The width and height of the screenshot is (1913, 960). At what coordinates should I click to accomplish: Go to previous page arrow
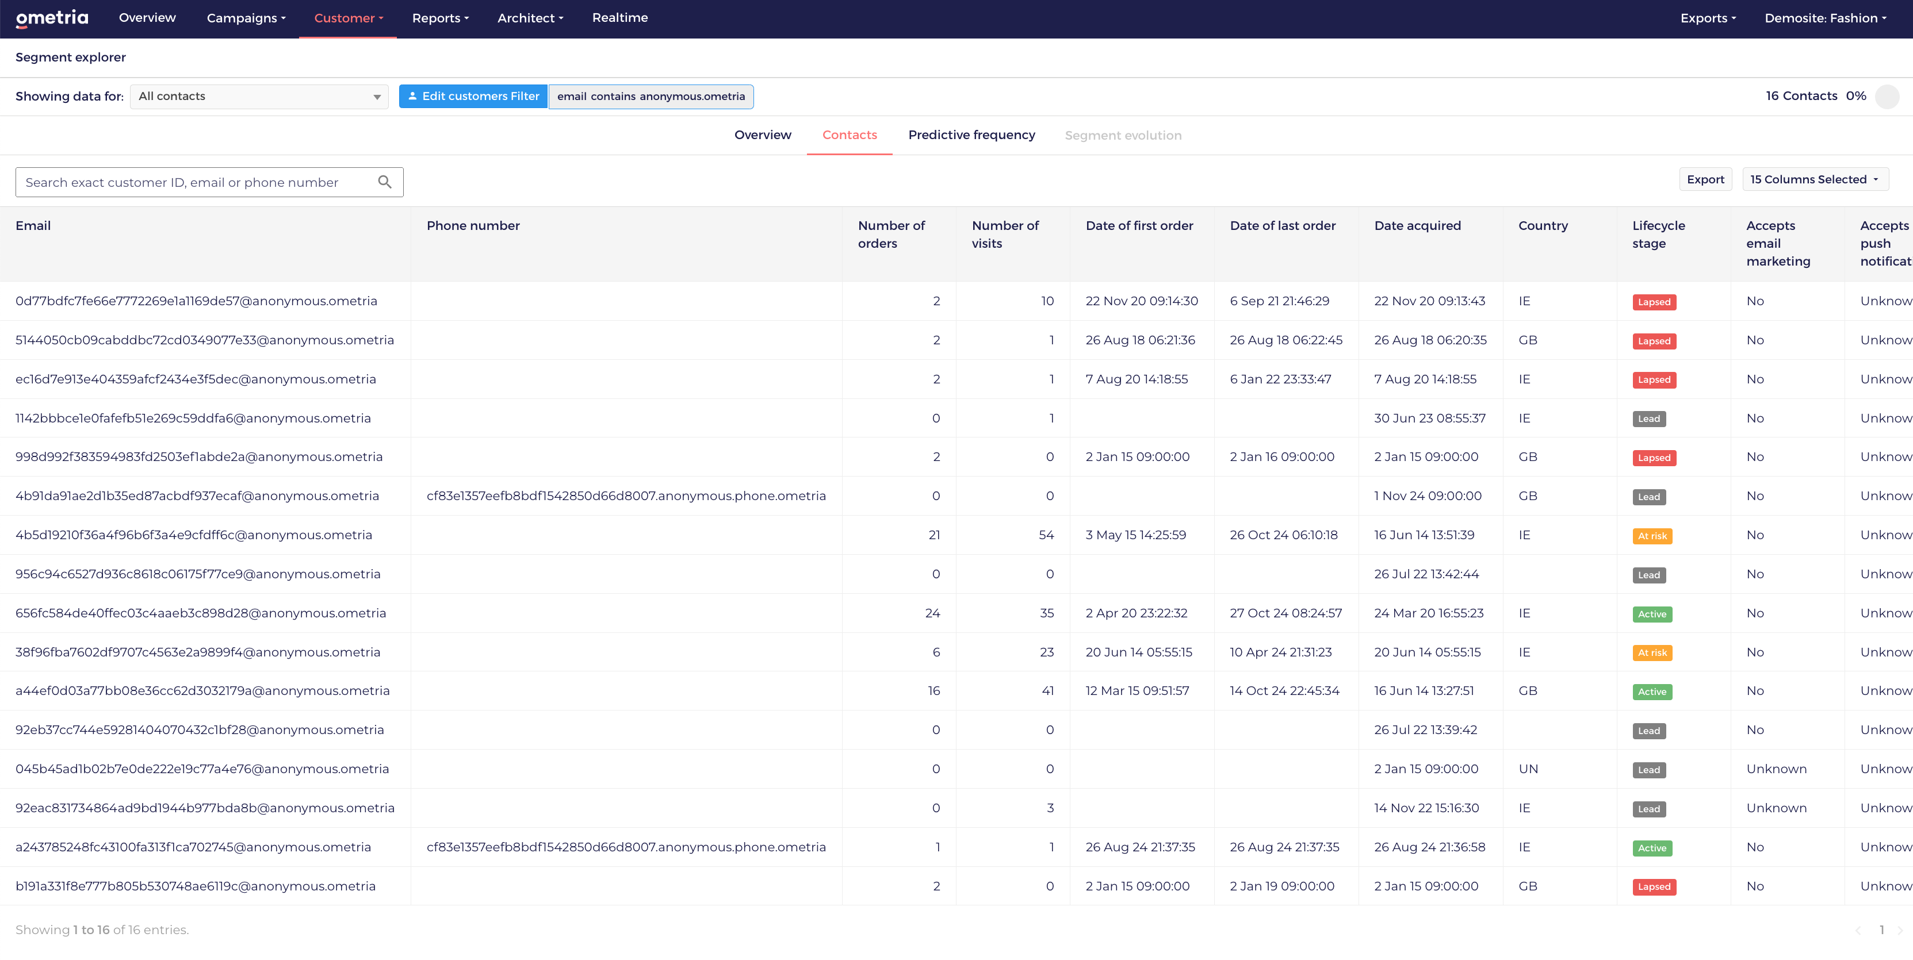1858,930
